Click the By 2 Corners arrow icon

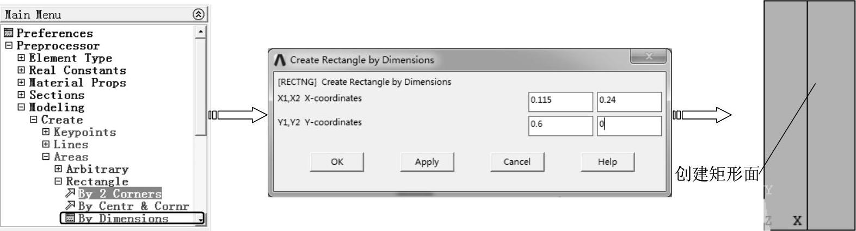(x=70, y=194)
